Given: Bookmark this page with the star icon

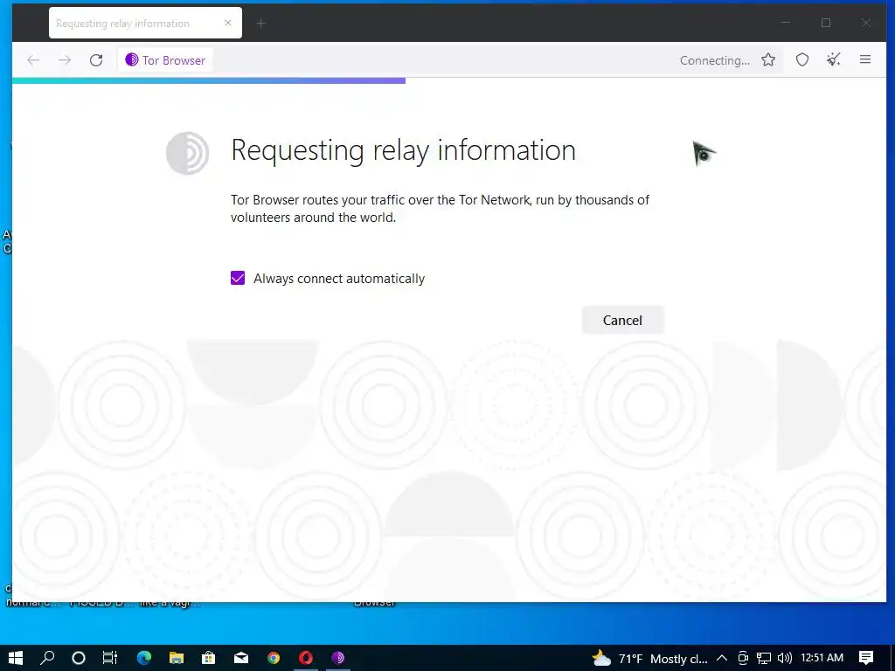Looking at the screenshot, I should point(768,60).
